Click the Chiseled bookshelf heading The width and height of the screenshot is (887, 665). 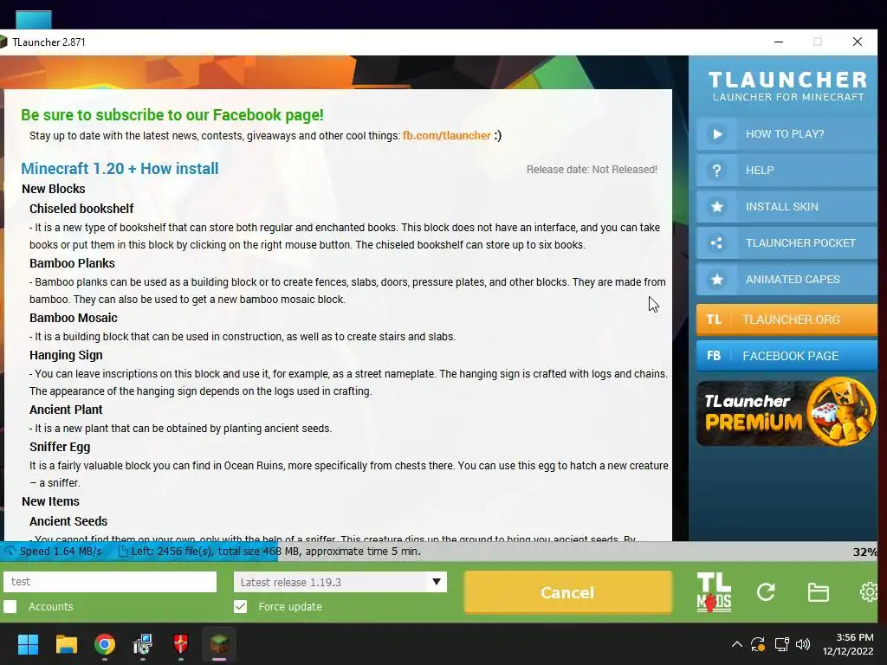81,209
